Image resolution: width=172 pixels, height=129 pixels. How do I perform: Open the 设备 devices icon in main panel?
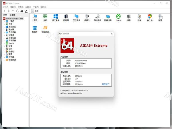pos(129,18)
